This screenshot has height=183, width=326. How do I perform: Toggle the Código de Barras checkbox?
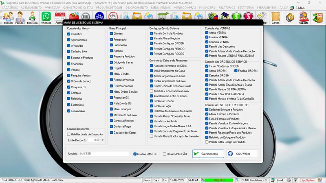tap(111, 62)
